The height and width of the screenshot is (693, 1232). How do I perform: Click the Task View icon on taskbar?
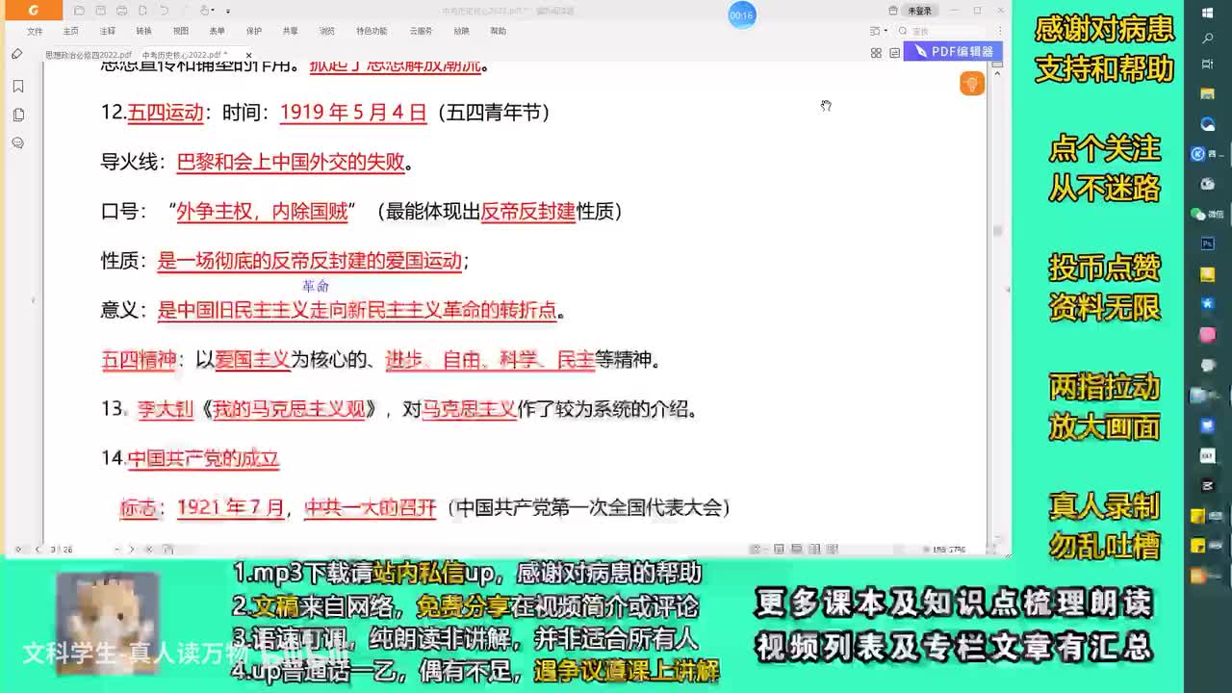1208,64
